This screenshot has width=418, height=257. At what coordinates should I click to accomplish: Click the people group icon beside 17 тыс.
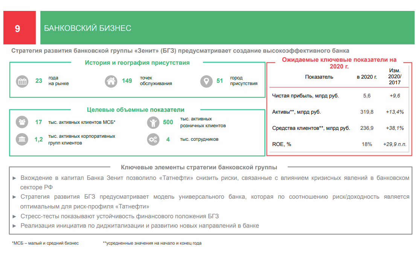tap(22, 122)
